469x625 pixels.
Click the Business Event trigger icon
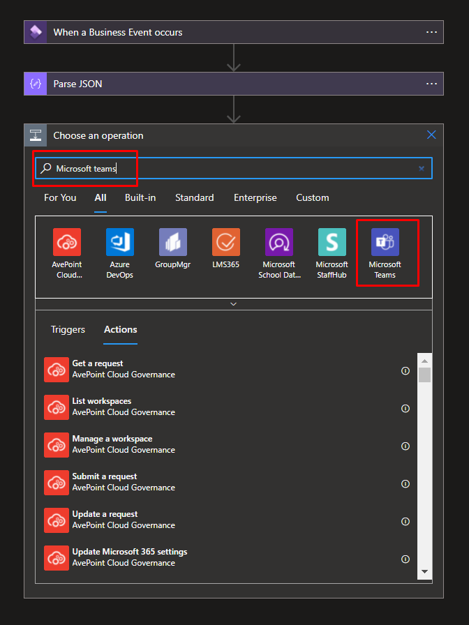36,32
